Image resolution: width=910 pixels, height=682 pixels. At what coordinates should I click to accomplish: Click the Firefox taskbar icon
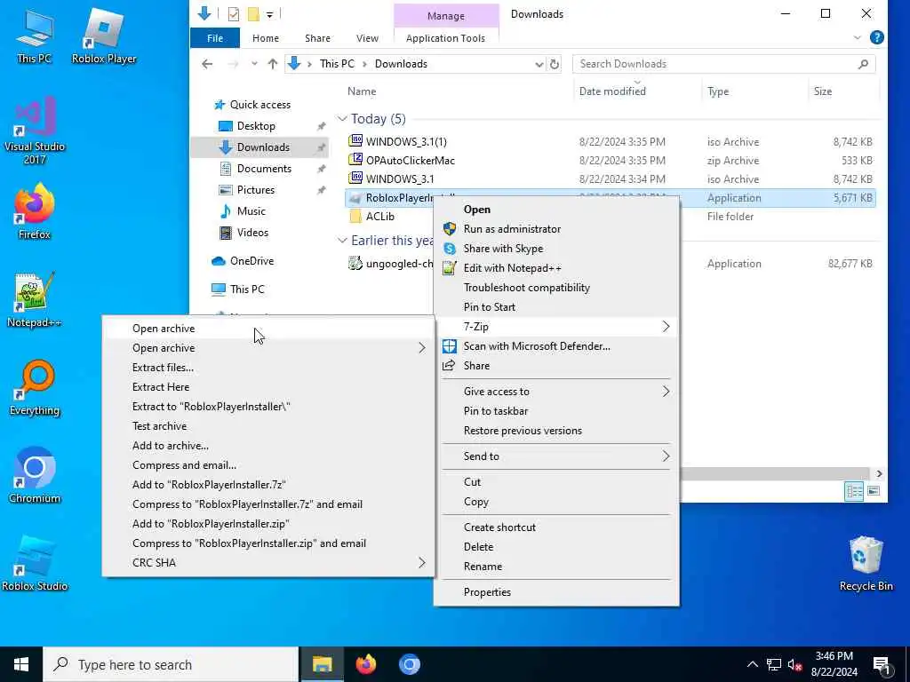[365, 664]
